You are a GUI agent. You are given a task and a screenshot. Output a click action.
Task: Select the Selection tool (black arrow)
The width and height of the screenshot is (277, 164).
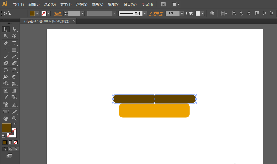click(x=6, y=29)
